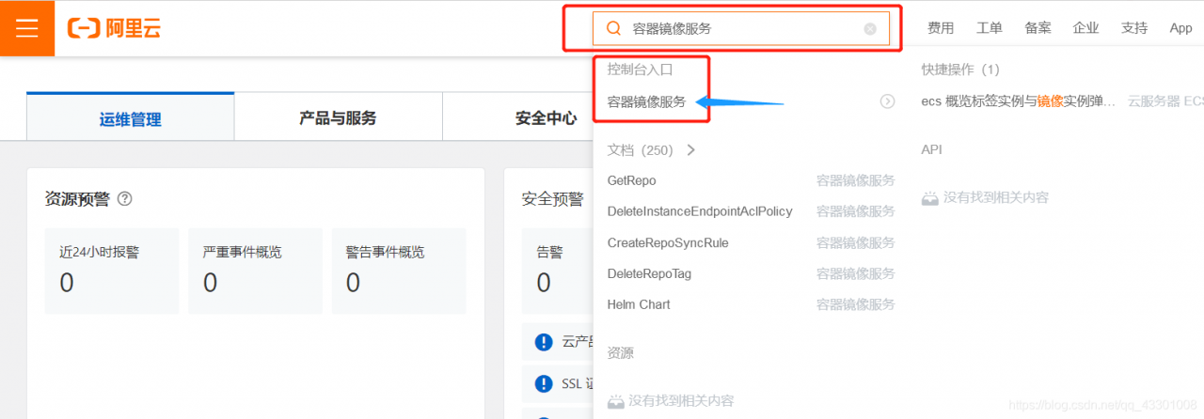
Task: Open the 近24小时报警 card
Action: [x=111, y=270]
